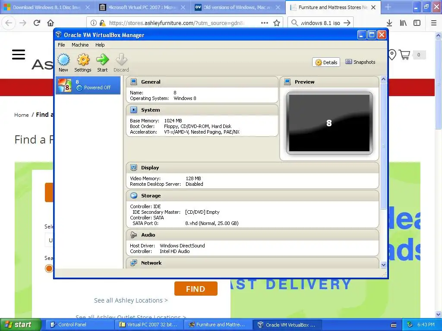The image size is (442, 331).
Task: Switch to Old versions of Windows tab
Action: click(237, 7)
